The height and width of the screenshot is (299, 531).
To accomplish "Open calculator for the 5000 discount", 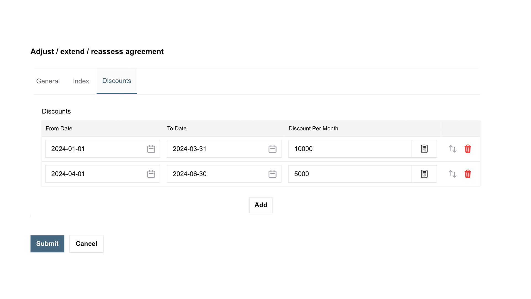I will pos(424,174).
